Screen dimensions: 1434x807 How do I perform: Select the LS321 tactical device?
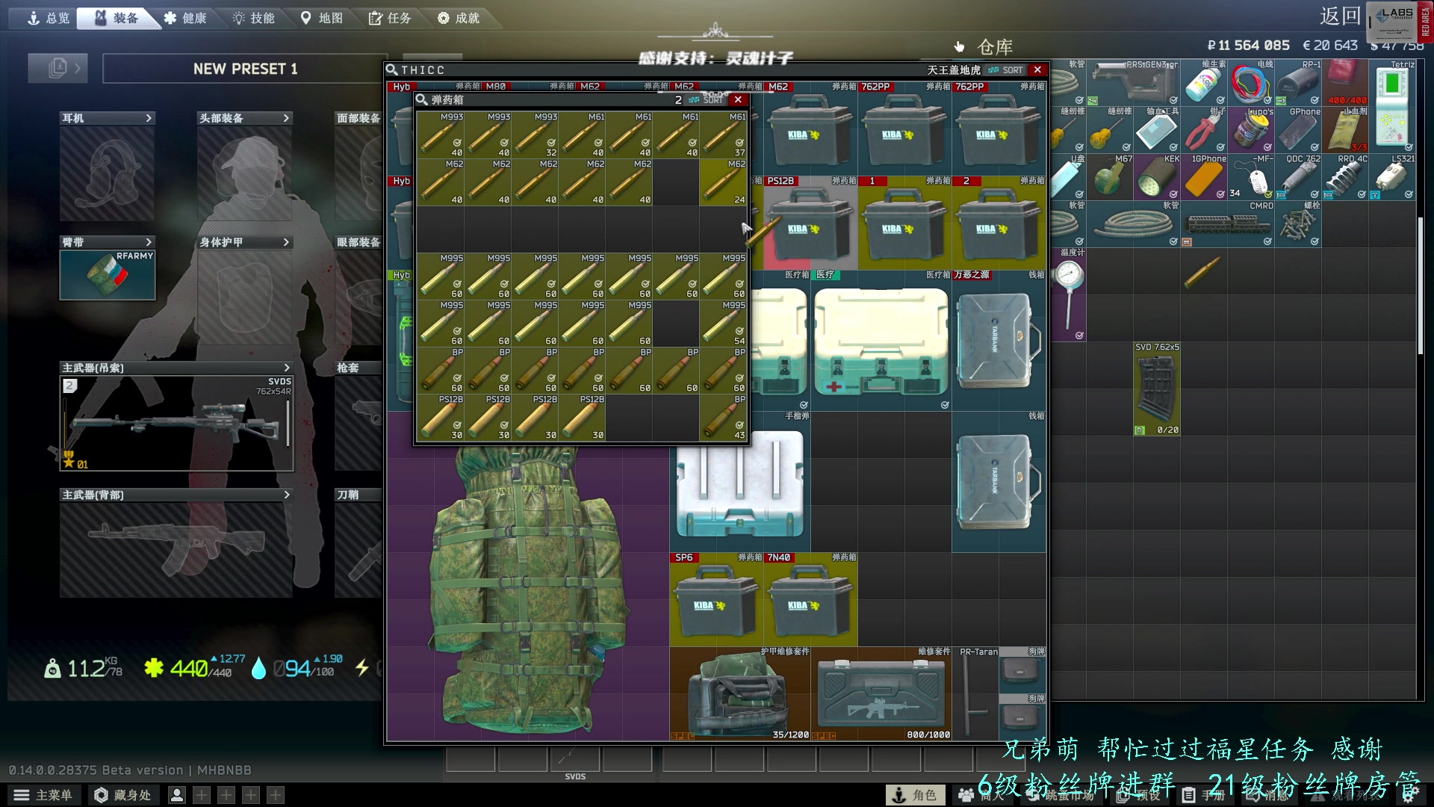1391,177
